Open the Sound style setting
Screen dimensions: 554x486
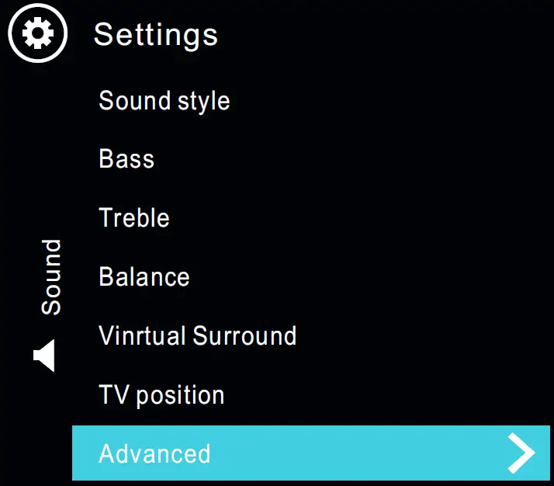click(164, 101)
